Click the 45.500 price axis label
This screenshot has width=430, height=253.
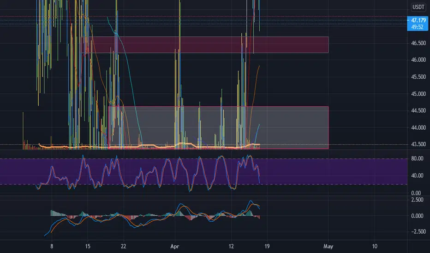pos(418,77)
